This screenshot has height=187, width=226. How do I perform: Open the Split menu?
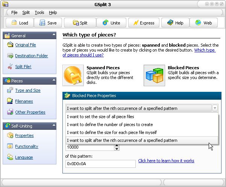click(26, 12)
